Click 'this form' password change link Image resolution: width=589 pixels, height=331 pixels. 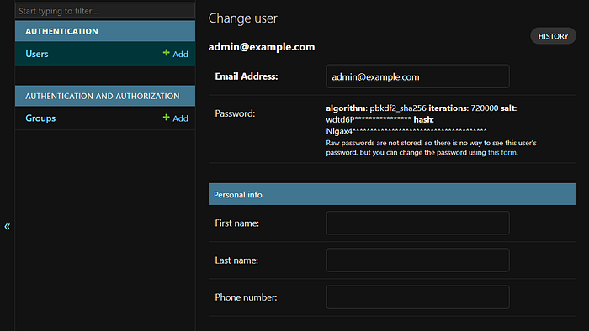[501, 153]
